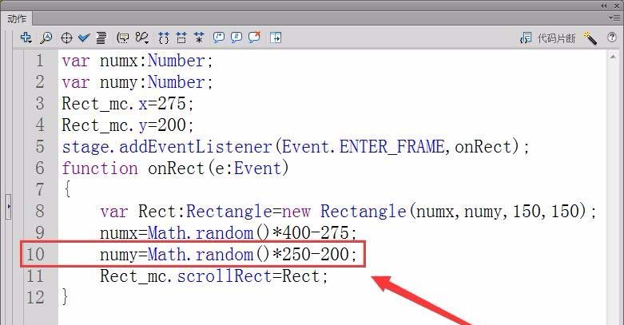Click "ENTER_FRAME" in line 5
The height and width of the screenshot is (325, 624).
(x=392, y=147)
